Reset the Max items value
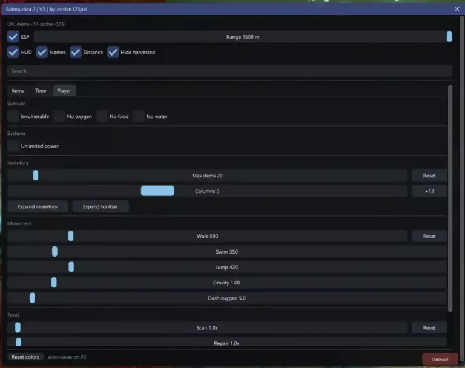The height and width of the screenshot is (368, 465). coord(429,176)
